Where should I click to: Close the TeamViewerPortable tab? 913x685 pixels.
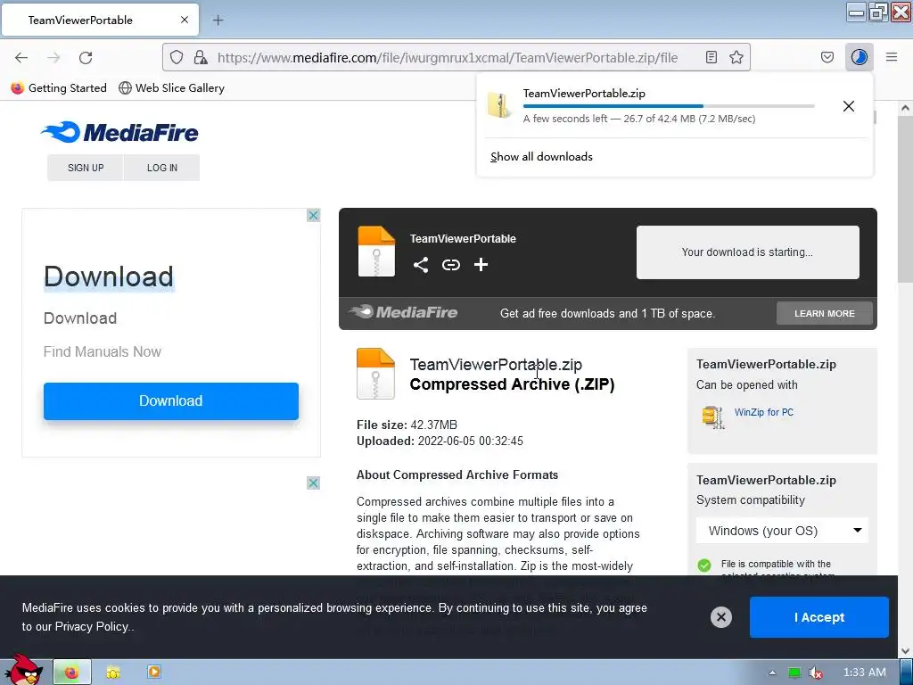click(184, 20)
